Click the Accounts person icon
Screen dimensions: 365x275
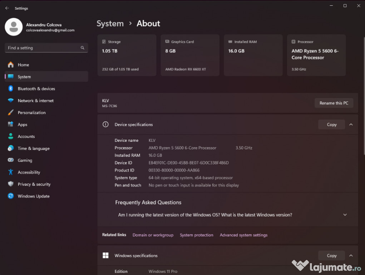point(11,136)
